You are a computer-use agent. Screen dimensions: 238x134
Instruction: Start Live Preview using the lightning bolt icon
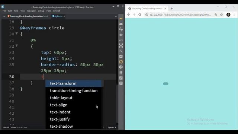tap(121, 19)
